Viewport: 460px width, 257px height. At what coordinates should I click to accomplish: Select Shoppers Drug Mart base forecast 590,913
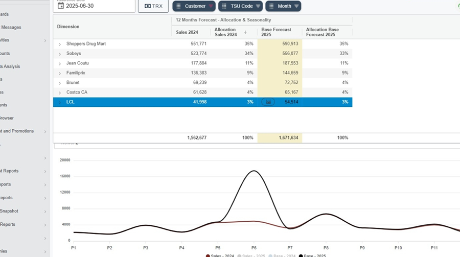pyautogui.click(x=280, y=44)
